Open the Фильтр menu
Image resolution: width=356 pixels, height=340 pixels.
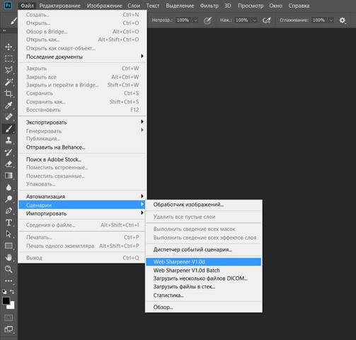tap(209, 6)
